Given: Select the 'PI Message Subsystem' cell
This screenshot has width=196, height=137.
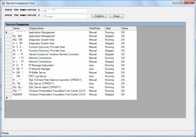Looking at the screenshot, I should point(58,65).
